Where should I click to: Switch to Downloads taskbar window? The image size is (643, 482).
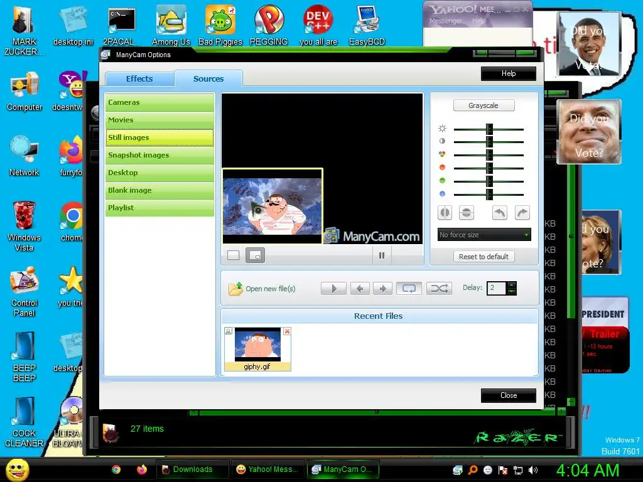pos(192,469)
